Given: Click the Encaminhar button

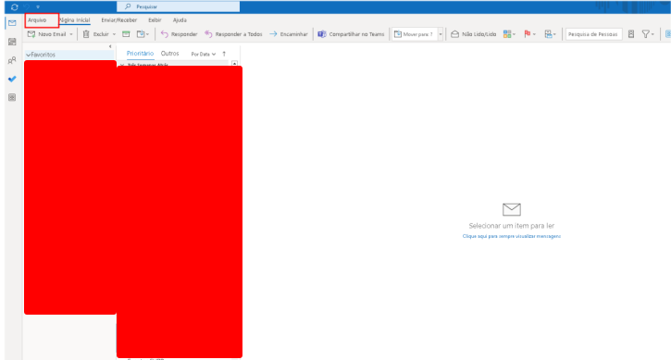Looking at the screenshot, I should click(289, 34).
